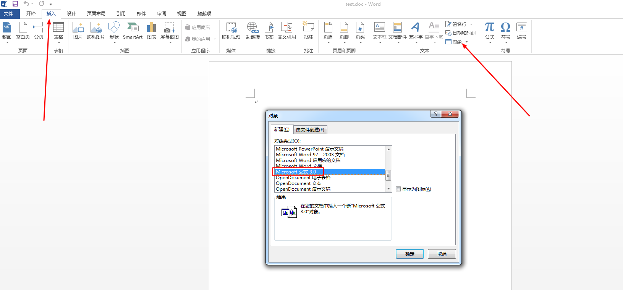Switch to the Add-ins (加载项) tab
This screenshot has height=290, width=623.
tap(204, 13)
